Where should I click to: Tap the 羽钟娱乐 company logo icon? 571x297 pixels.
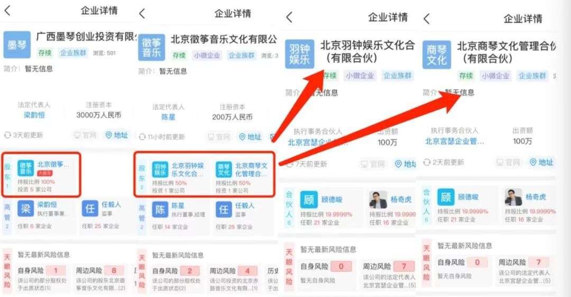click(299, 54)
